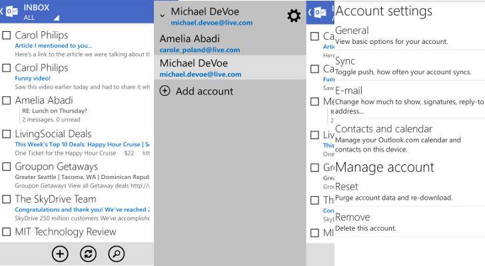
Task: Check the first Carol Philips email checkbox
Action: pyautogui.click(x=7, y=35)
